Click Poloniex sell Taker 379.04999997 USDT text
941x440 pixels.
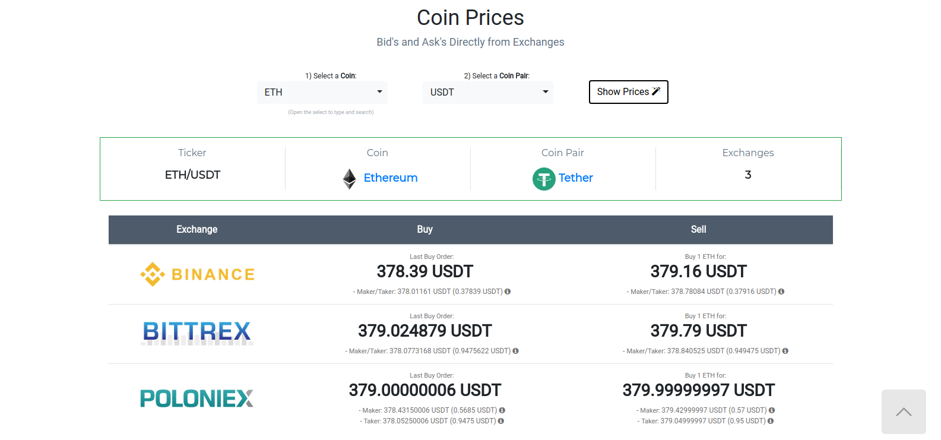[x=702, y=421]
